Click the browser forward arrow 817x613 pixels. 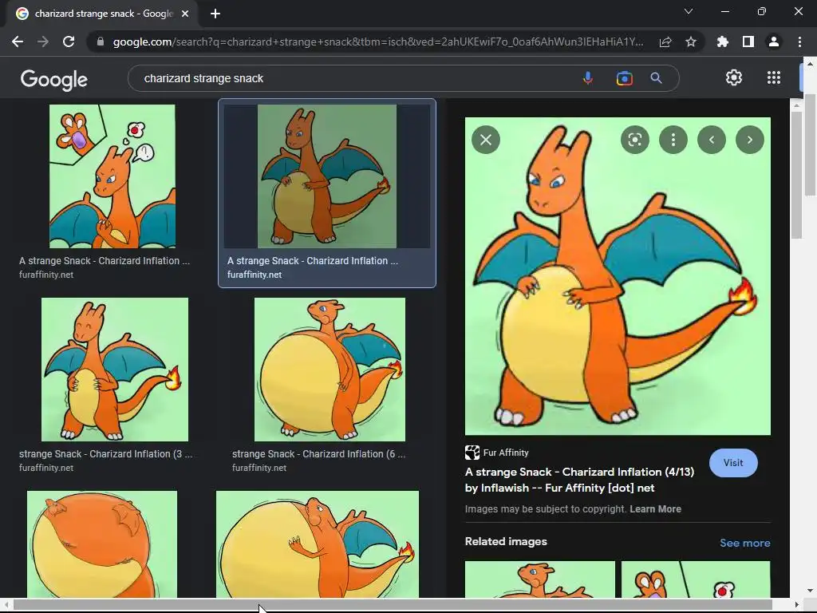[x=43, y=42]
